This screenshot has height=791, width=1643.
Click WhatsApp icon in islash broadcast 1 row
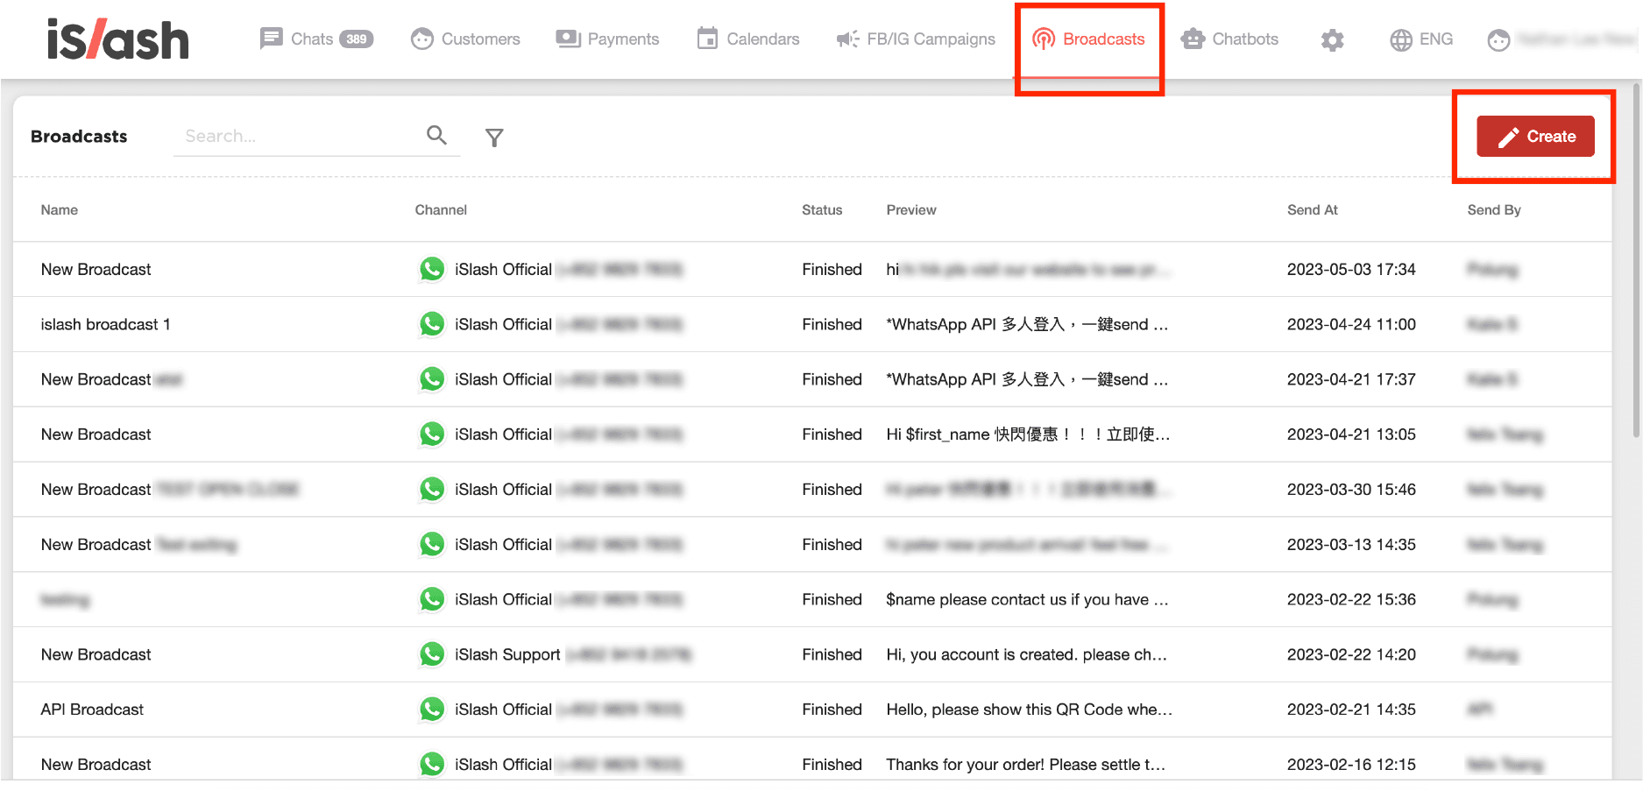click(x=431, y=324)
